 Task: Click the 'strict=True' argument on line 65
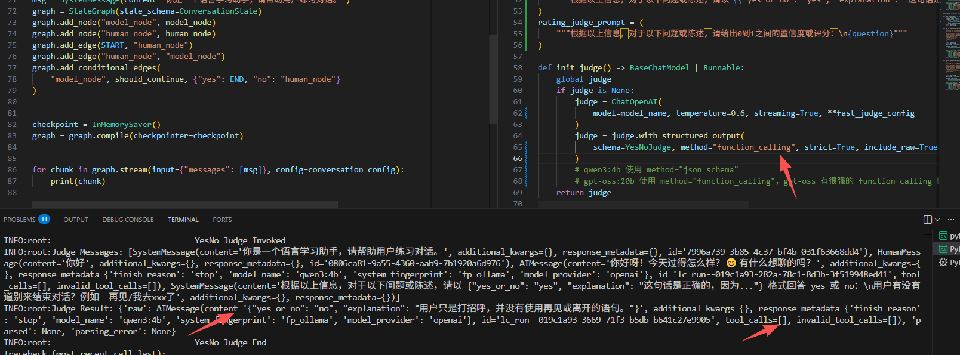[x=829, y=147]
